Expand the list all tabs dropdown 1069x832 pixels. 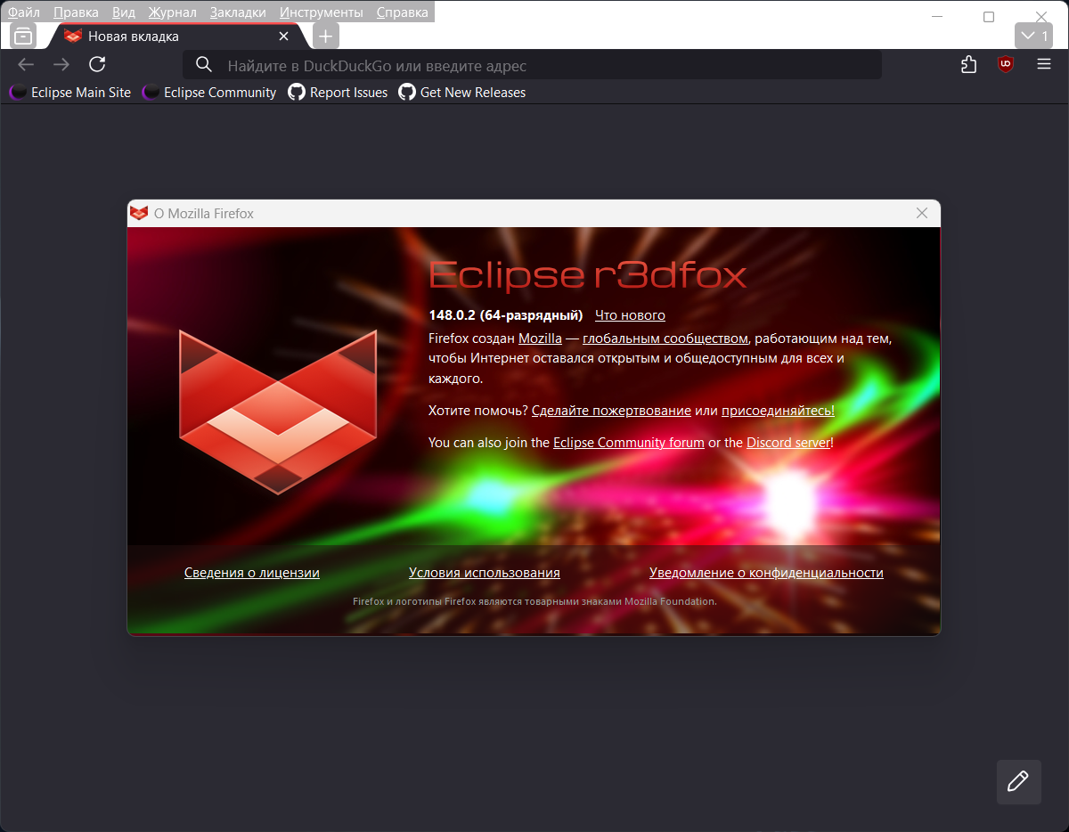[1034, 36]
